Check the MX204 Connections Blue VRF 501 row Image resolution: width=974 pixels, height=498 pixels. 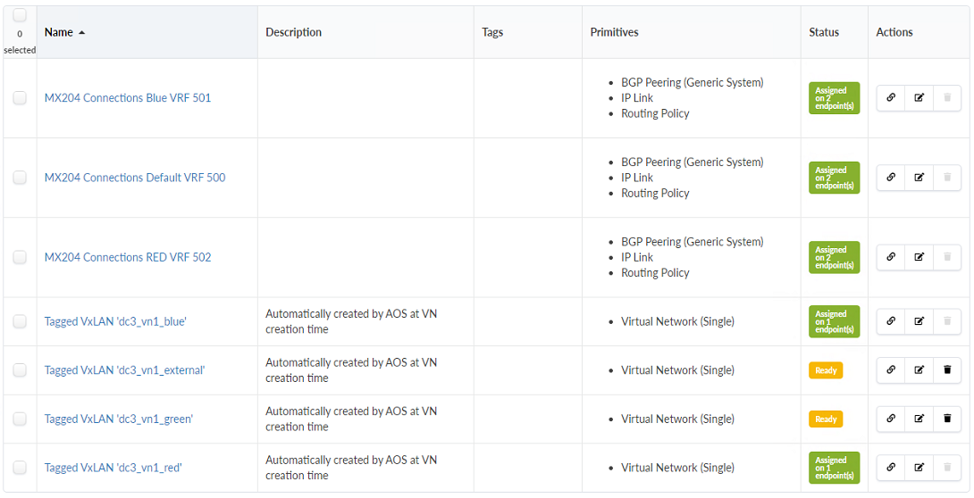pos(20,98)
